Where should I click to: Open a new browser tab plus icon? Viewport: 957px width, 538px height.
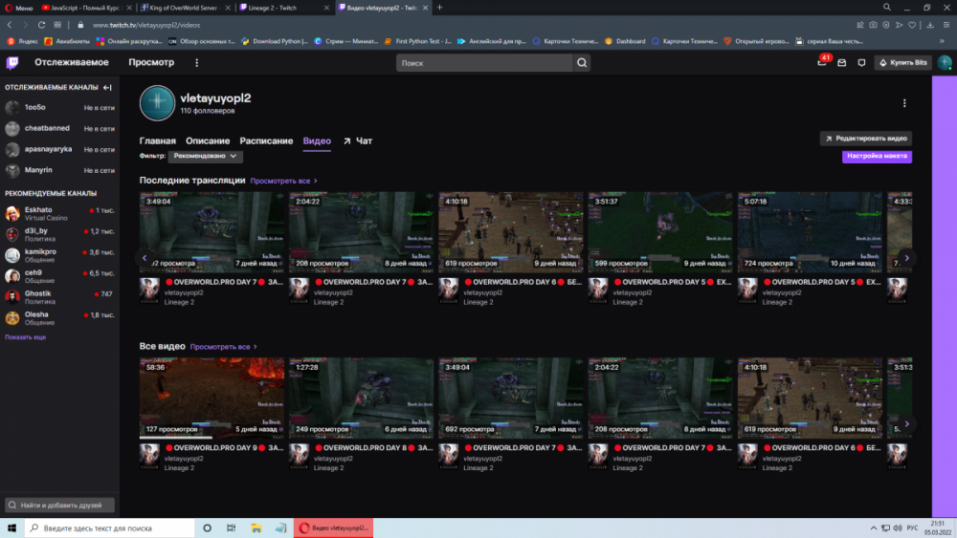tap(439, 8)
